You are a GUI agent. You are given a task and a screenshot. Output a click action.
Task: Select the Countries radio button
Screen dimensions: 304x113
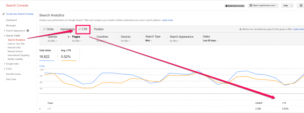(x=93, y=37)
